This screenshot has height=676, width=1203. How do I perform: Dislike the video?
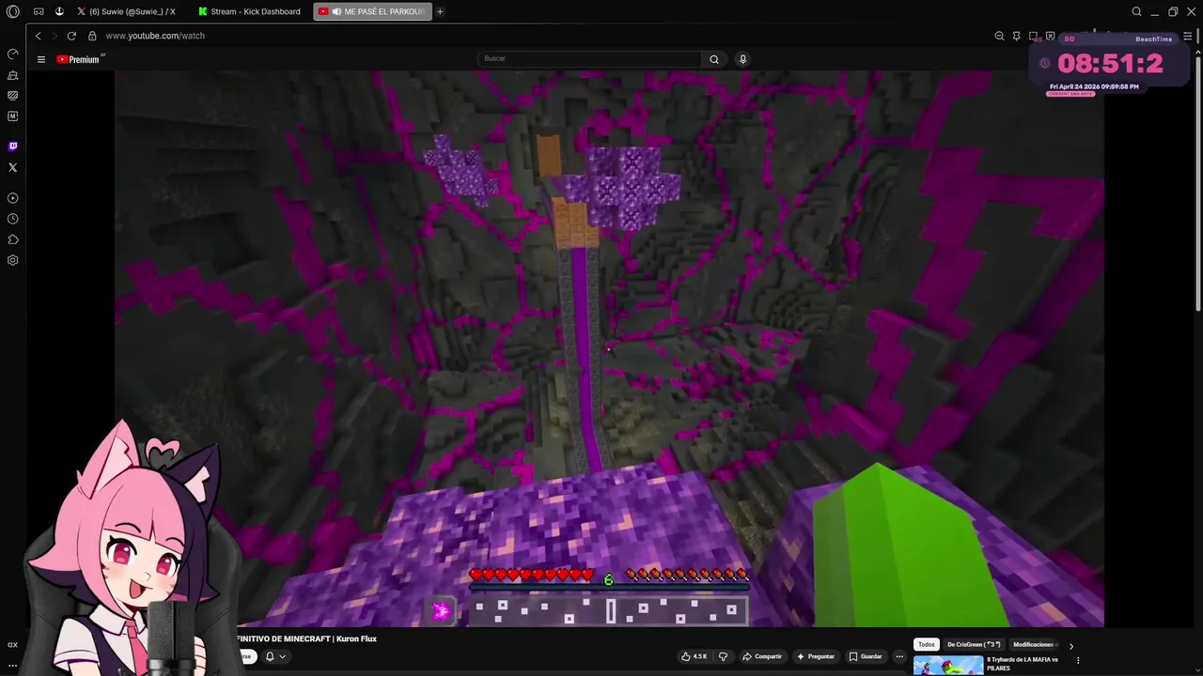723,656
